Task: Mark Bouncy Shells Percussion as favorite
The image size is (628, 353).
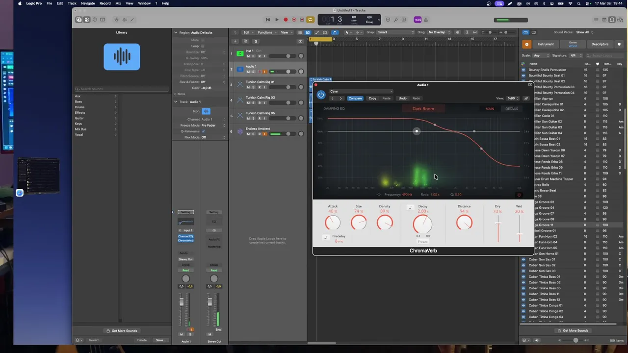Action: pyautogui.click(x=597, y=70)
